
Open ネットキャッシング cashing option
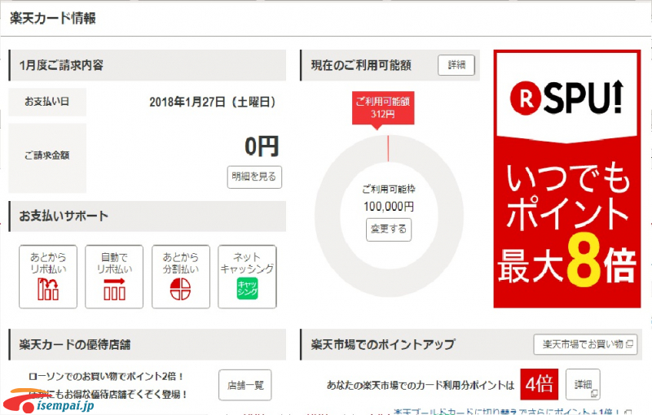coord(247,277)
